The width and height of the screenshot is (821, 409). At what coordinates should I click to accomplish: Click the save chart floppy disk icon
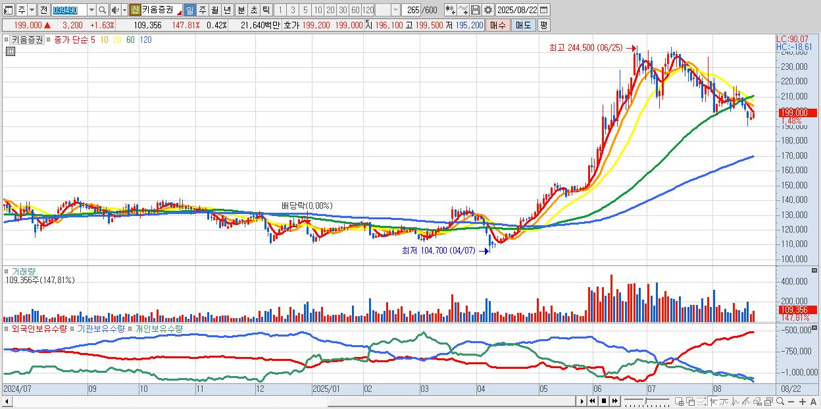tap(476, 10)
